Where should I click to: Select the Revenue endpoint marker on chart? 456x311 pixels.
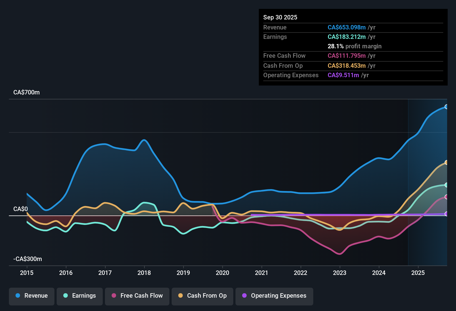(x=446, y=107)
